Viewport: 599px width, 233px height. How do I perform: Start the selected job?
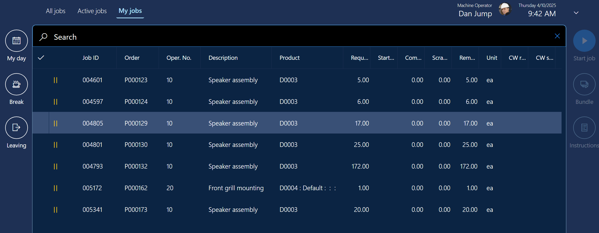click(584, 40)
